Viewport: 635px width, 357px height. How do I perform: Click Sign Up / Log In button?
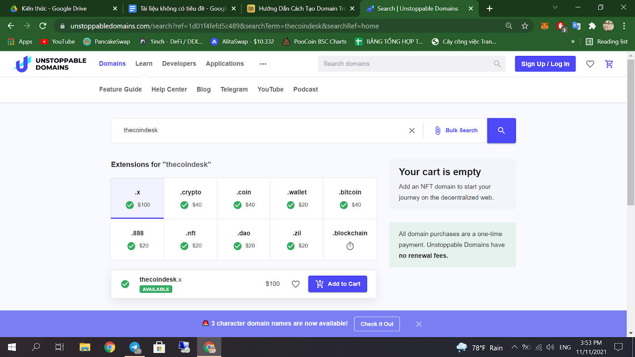[x=545, y=64]
